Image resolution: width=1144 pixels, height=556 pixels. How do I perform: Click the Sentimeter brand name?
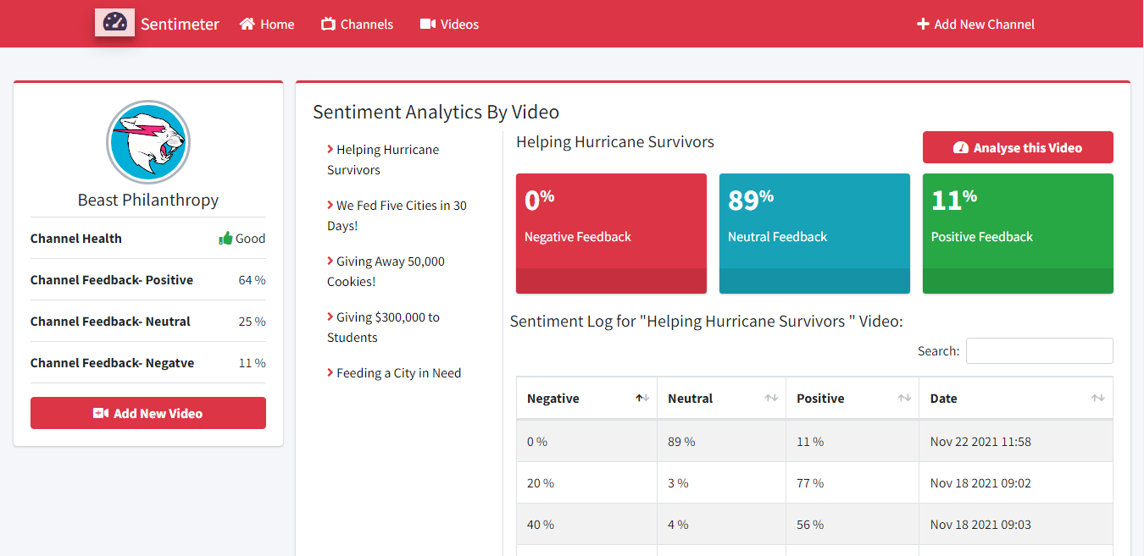click(180, 25)
